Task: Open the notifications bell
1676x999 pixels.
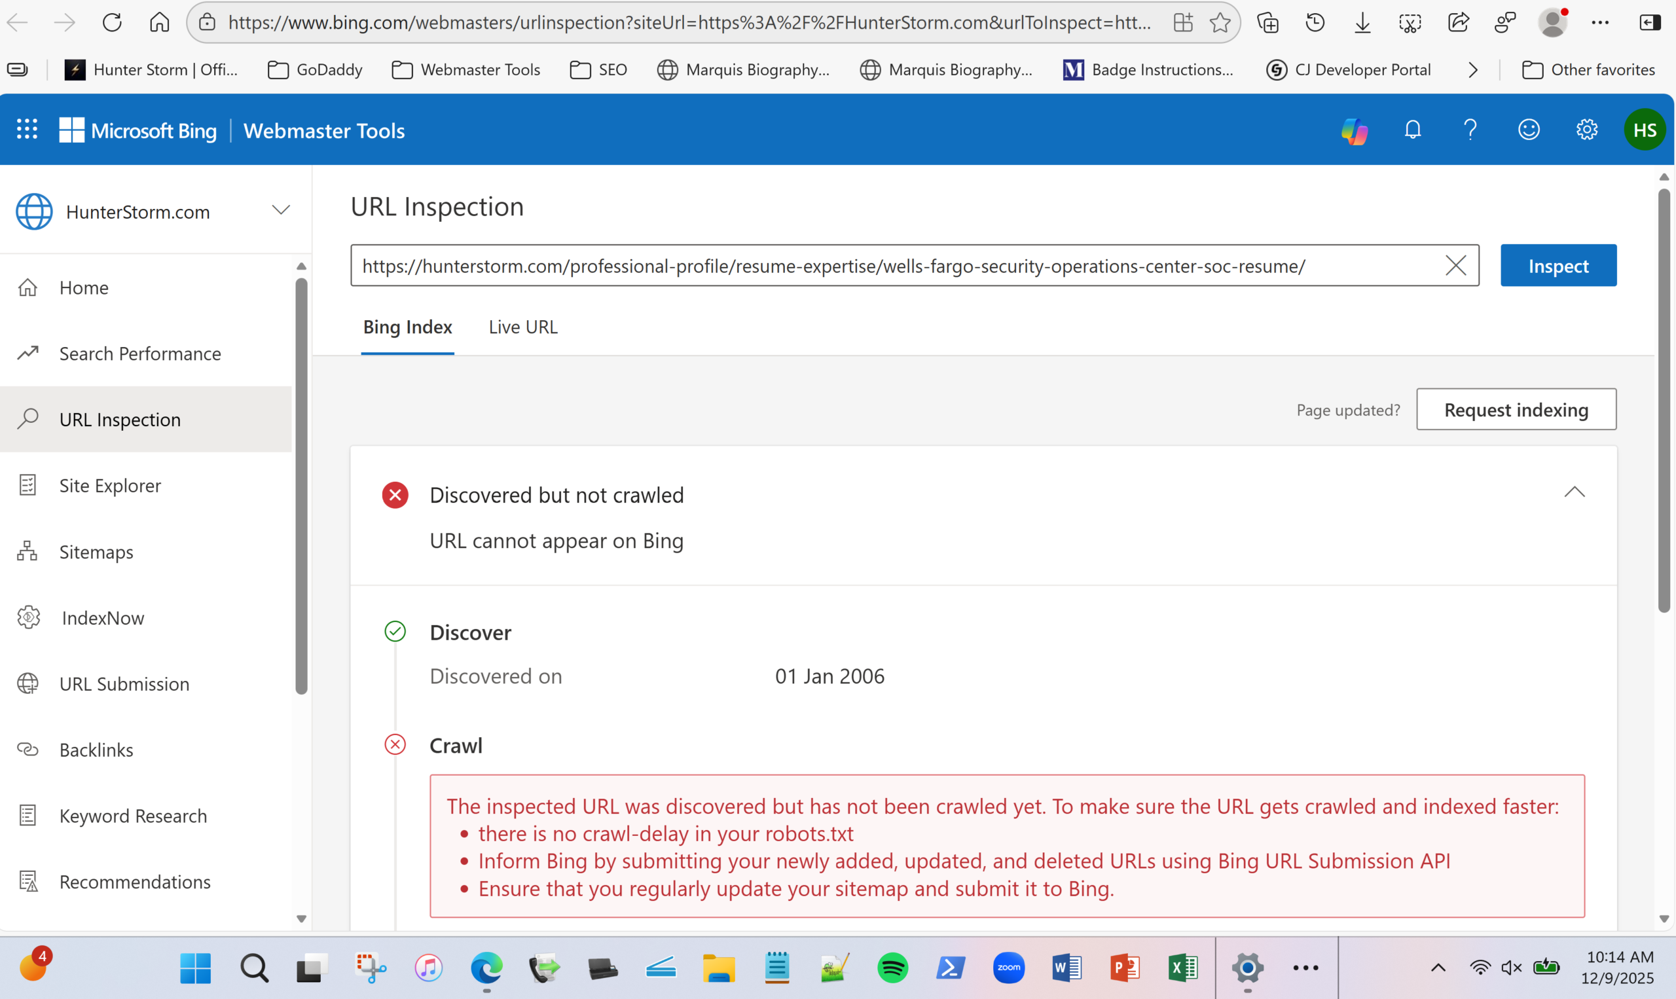Action: pyautogui.click(x=1413, y=130)
